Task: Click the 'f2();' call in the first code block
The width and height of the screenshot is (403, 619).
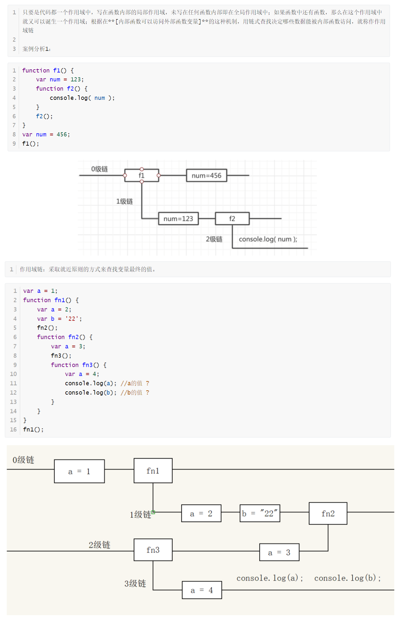Action: (x=44, y=116)
